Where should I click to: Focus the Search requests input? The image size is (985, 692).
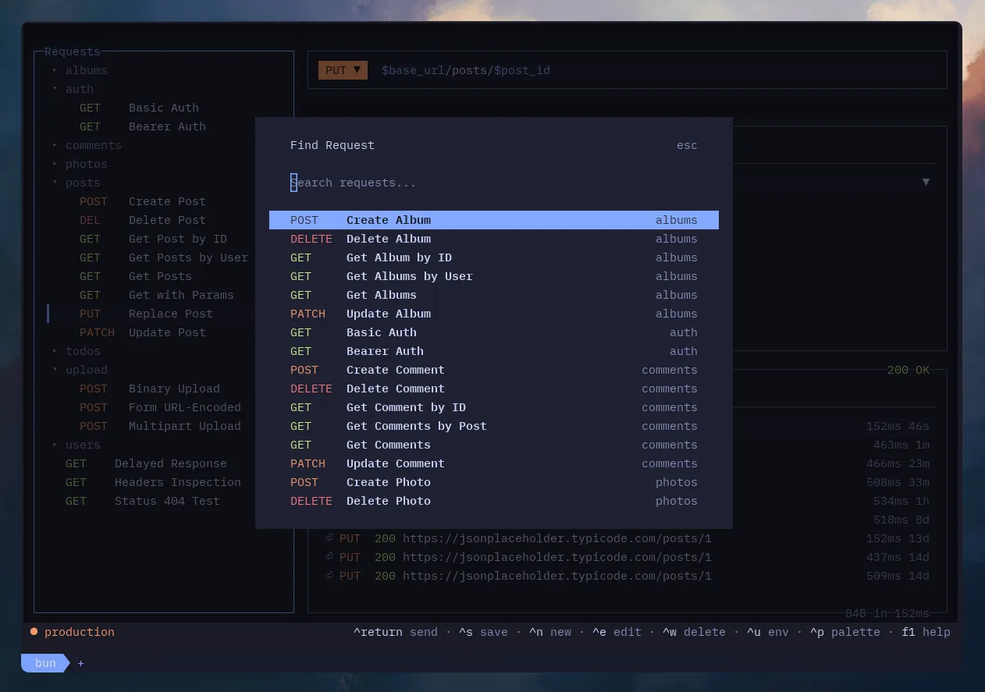tap(493, 183)
